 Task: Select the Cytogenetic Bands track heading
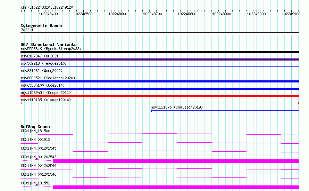(x=41, y=26)
